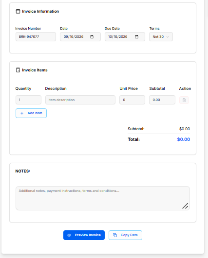Open the Due Date calendar picker icon

point(136,37)
